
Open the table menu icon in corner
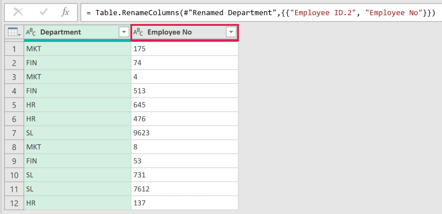point(14,32)
